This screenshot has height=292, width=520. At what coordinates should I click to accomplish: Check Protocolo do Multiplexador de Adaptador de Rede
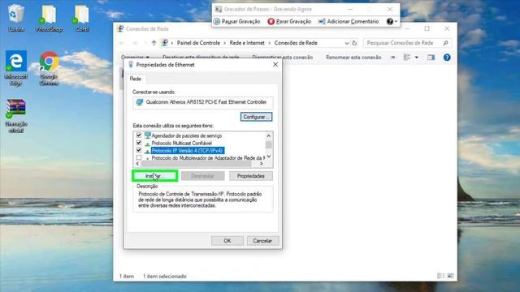click(139, 157)
